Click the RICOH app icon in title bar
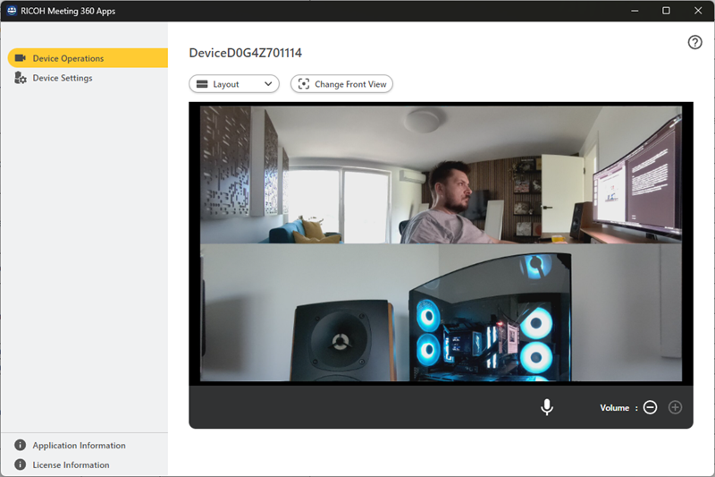 pyautogui.click(x=11, y=11)
